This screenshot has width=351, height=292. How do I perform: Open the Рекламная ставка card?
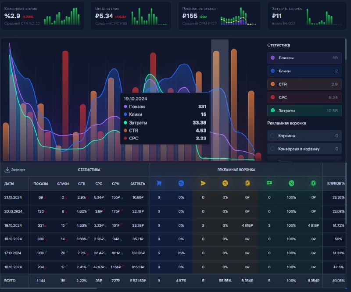click(220, 16)
